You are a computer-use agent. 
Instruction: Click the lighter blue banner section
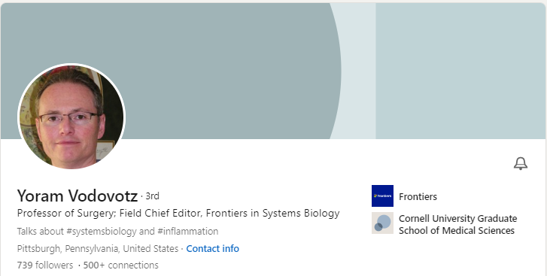460,71
